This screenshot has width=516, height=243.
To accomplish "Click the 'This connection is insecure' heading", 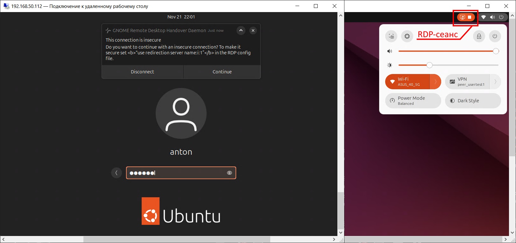I will tap(133, 40).
